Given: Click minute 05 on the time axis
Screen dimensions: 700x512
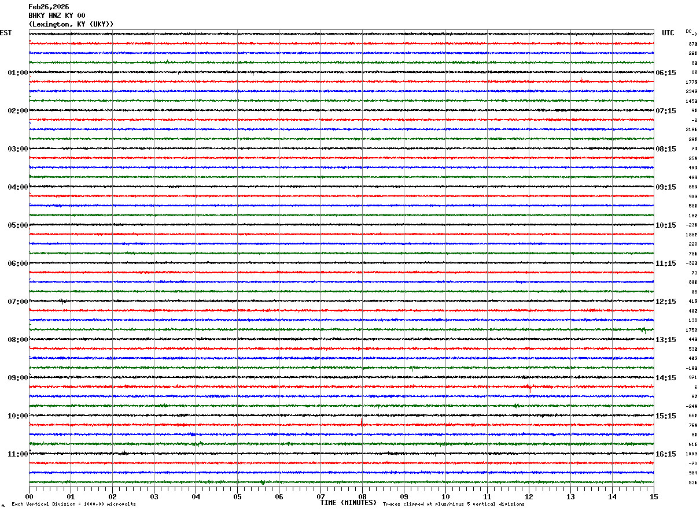Looking at the screenshot, I should [x=237, y=496].
